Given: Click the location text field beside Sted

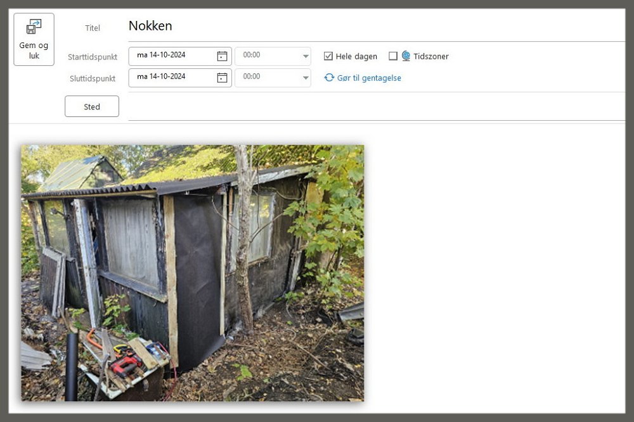Looking at the screenshot, I should pyautogui.click(x=376, y=106).
